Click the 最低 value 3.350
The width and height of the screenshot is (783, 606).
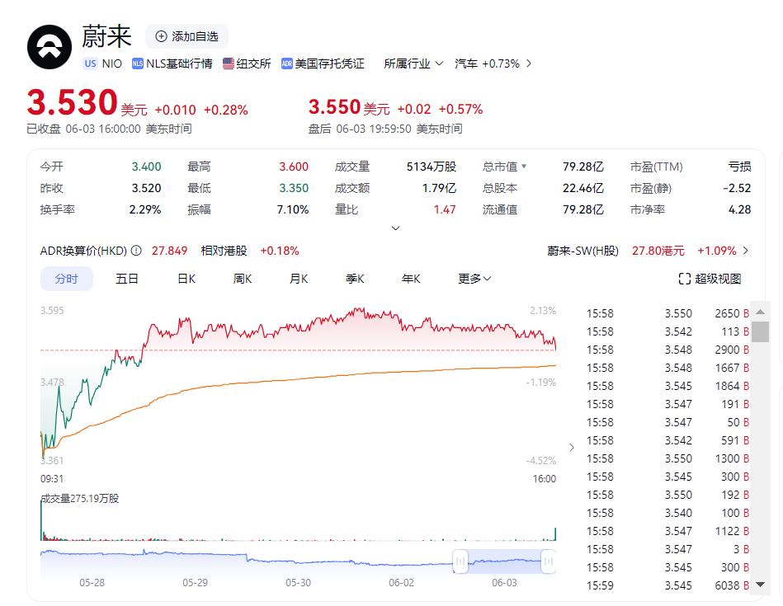click(294, 188)
